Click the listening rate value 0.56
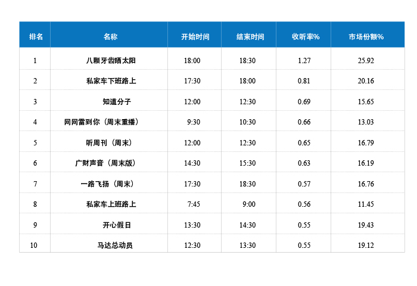Viewport: 417px width, 286px height. pyautogui.click(x=304, y=204)
